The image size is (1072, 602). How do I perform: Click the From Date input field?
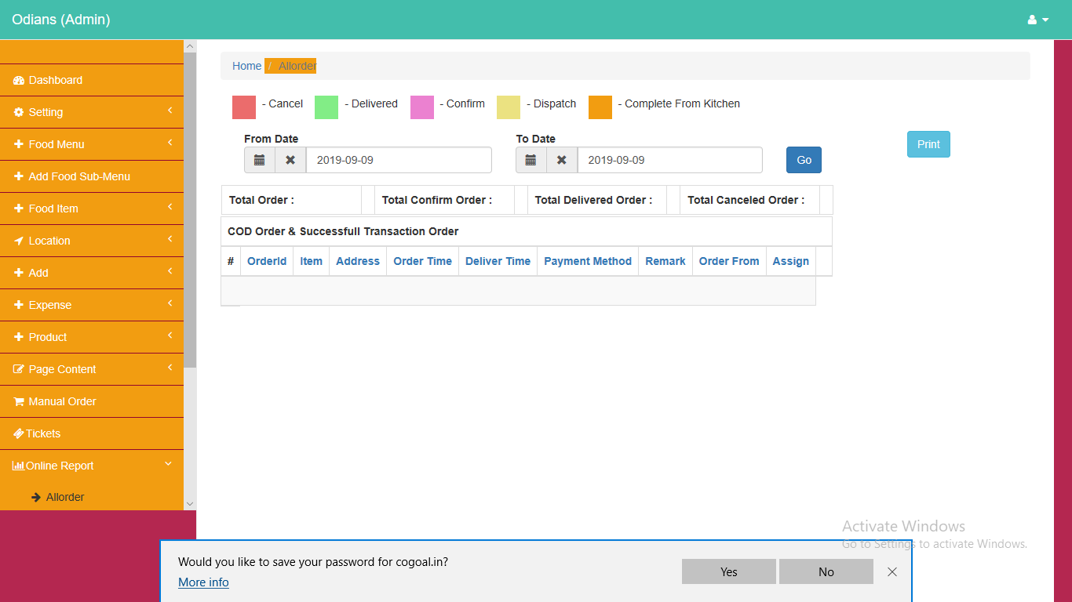click(399, 160)
